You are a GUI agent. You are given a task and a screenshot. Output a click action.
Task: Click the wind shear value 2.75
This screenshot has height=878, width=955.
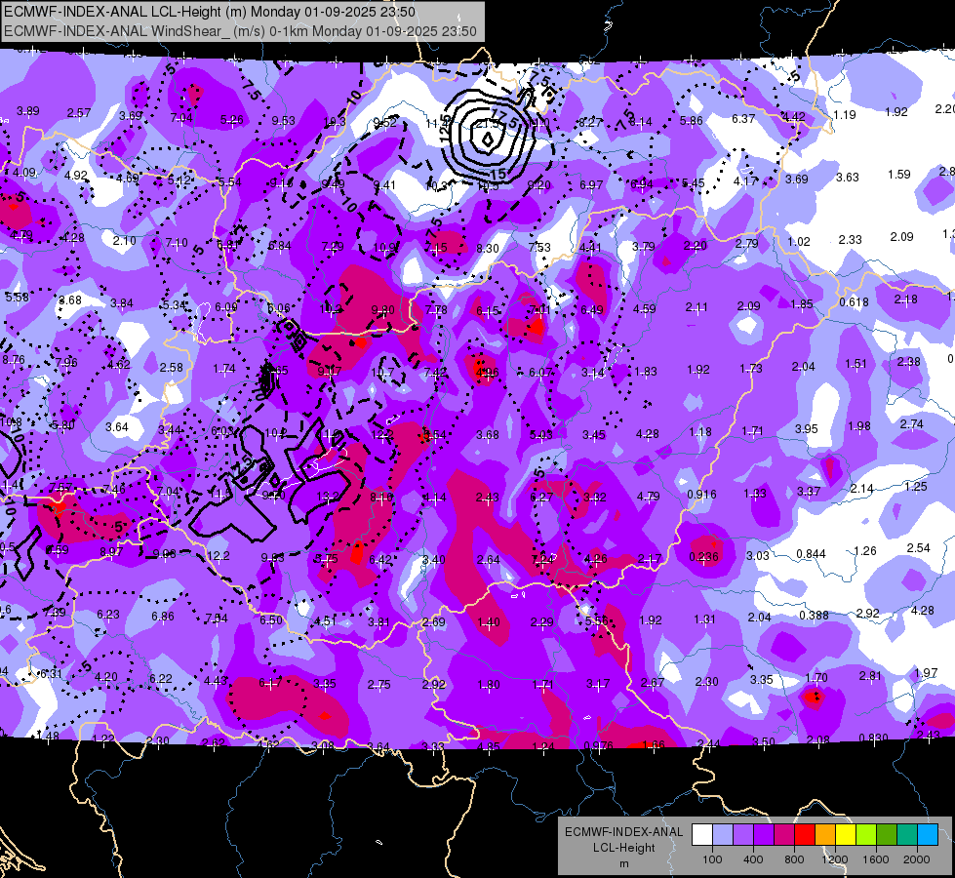[378, 684]
